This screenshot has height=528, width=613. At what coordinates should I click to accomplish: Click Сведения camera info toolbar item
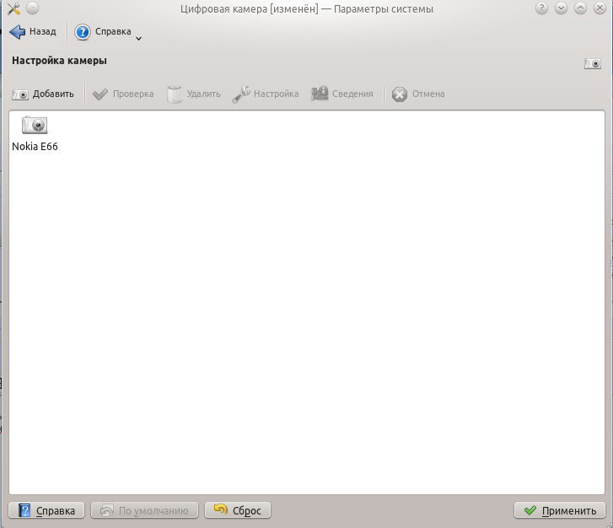pyautogui.click(x=342, y=94)
